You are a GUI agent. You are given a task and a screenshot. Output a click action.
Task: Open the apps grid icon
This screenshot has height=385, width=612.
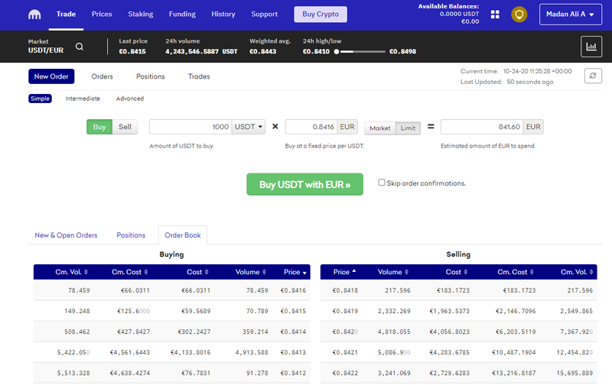pyautogui.click(x=495, y=15)
